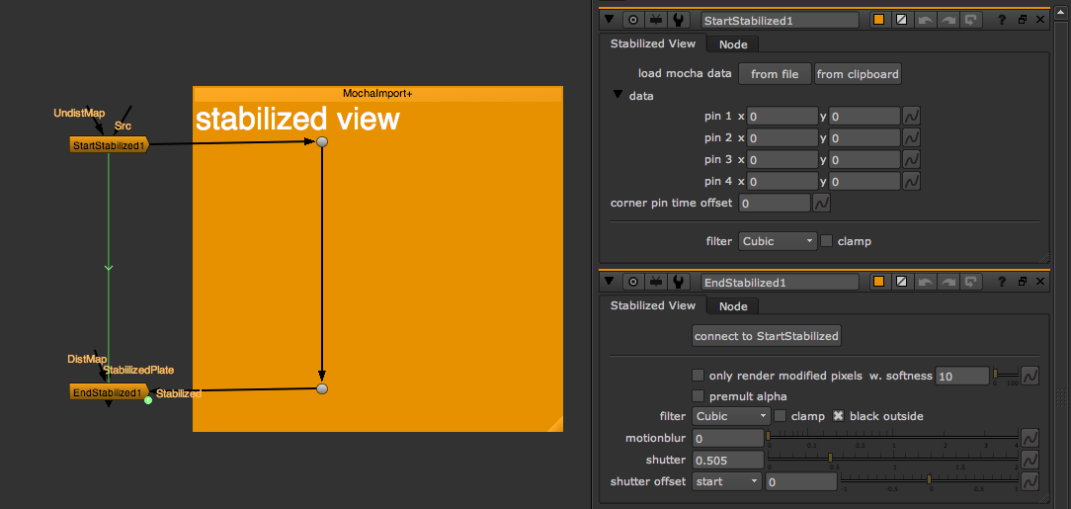Open animation menu for shutter

coord(1030,460)
